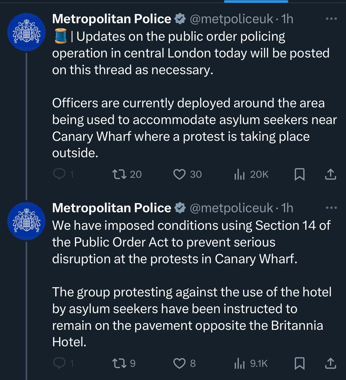Retweet the second tweet with 9 reposts
Image resolution: width=346 pixels, height=380 pixels.
click(x=119, y=363)
